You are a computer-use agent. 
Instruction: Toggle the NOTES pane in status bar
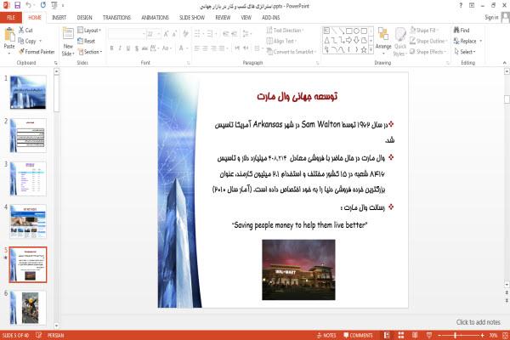[x=326, y=335]
